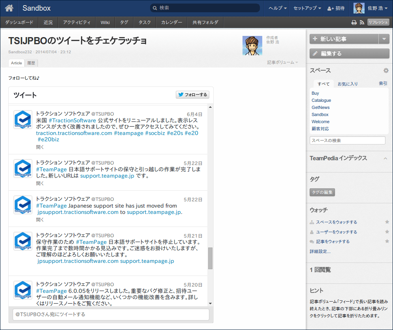Image resolution: width=393 pixels, height=330 pixels.
Task: Expand the 新しい記事 dropdown arrow
Action: click(384, 39)
